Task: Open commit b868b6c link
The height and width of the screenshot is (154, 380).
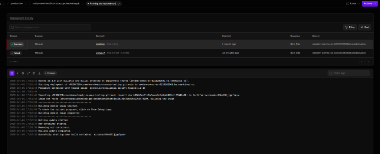Action: [x=100, y=44]
